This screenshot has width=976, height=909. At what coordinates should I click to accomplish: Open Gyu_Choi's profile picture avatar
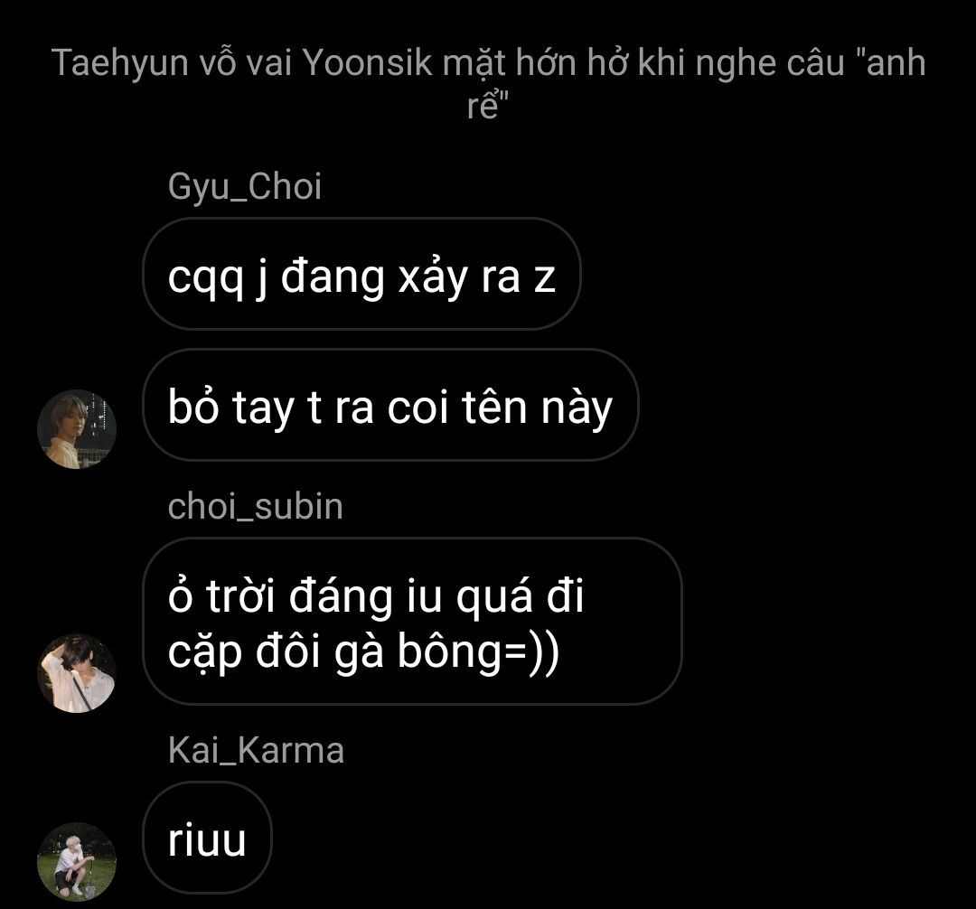pyautogui.click(x=77, y=429)
